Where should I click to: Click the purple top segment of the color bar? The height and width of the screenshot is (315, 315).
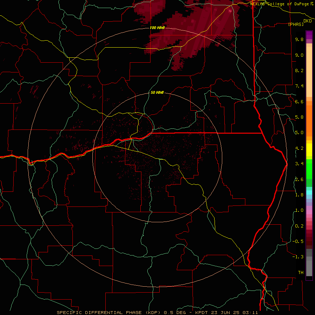click(x=309, y=35)
